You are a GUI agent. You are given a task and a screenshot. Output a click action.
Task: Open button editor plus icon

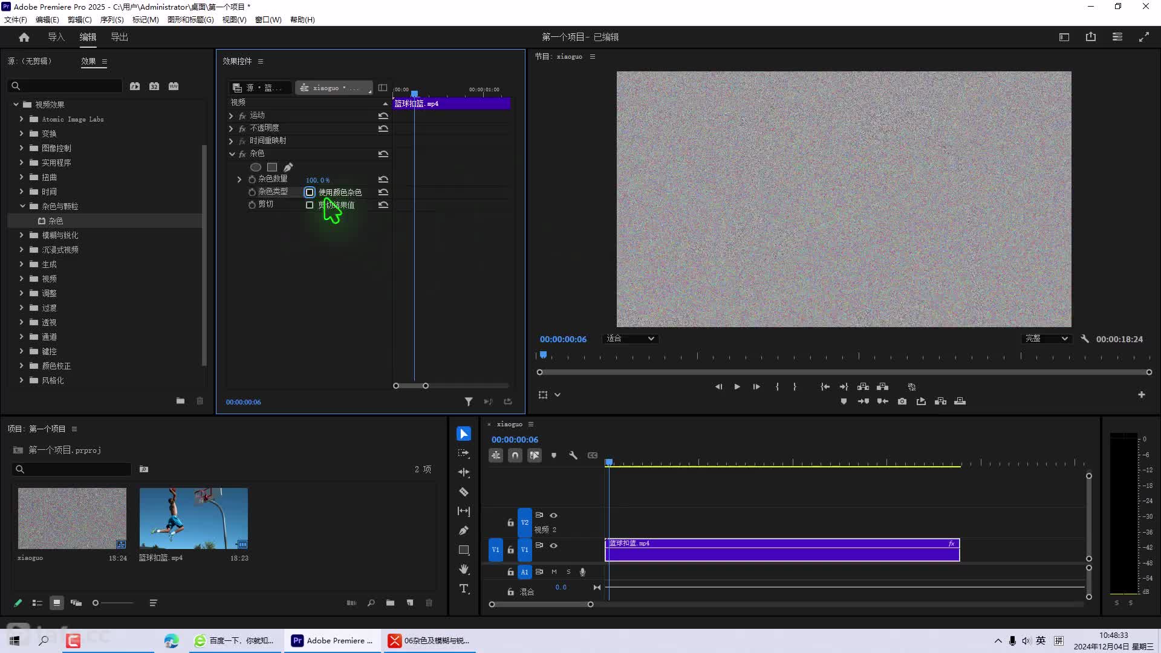(x=1142, y=394)
